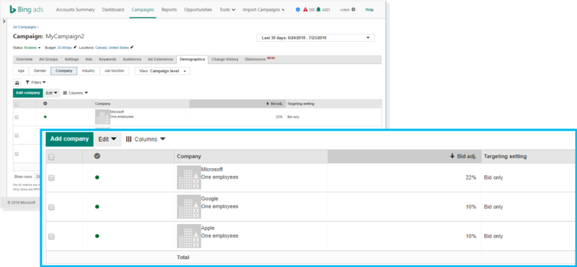577x267 pixels.
Task: Switch to the Keywords tab
Action: tap(108, 59)
